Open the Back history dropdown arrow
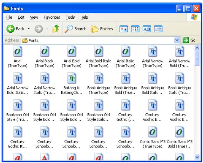The height and width of the screenshot is (163, 203). [29, 28]
